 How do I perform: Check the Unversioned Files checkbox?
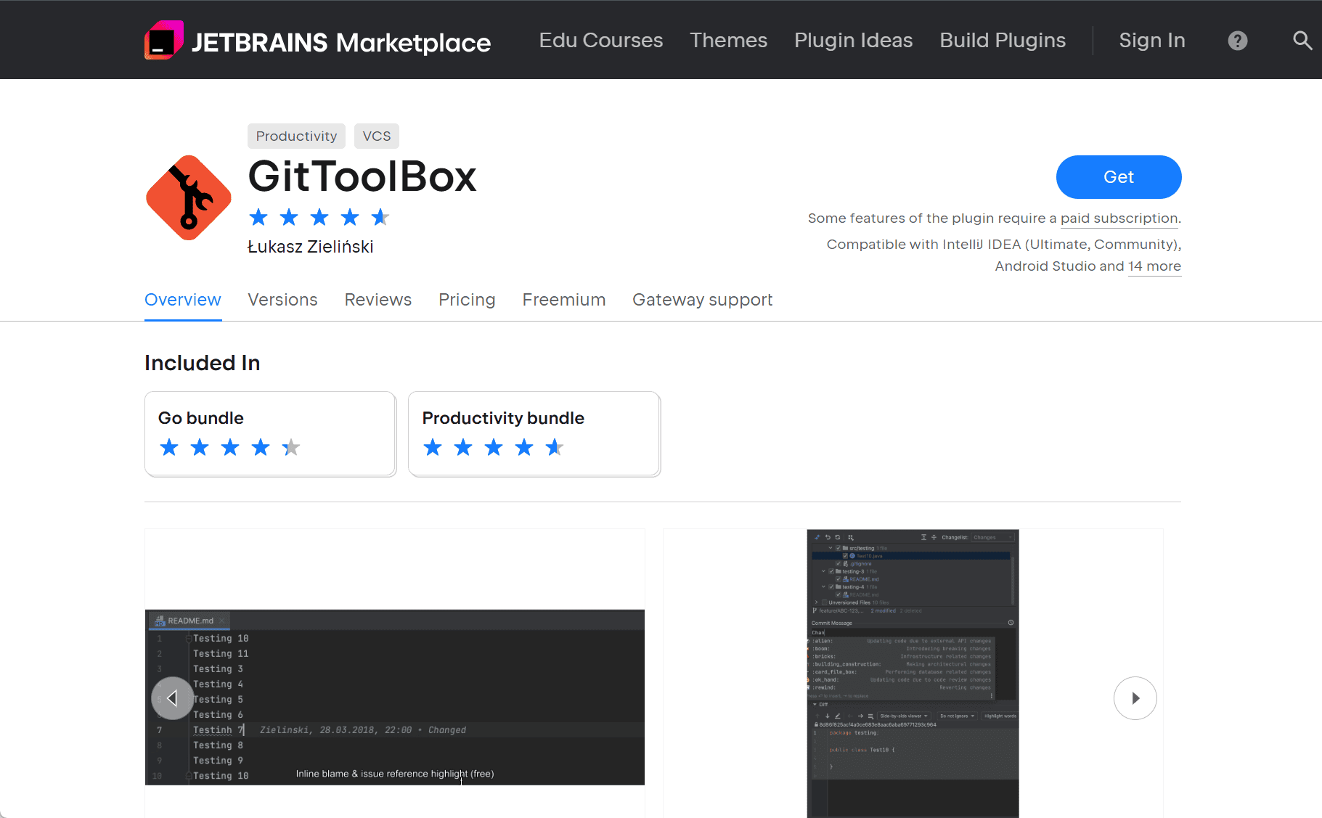click(825, 602)
